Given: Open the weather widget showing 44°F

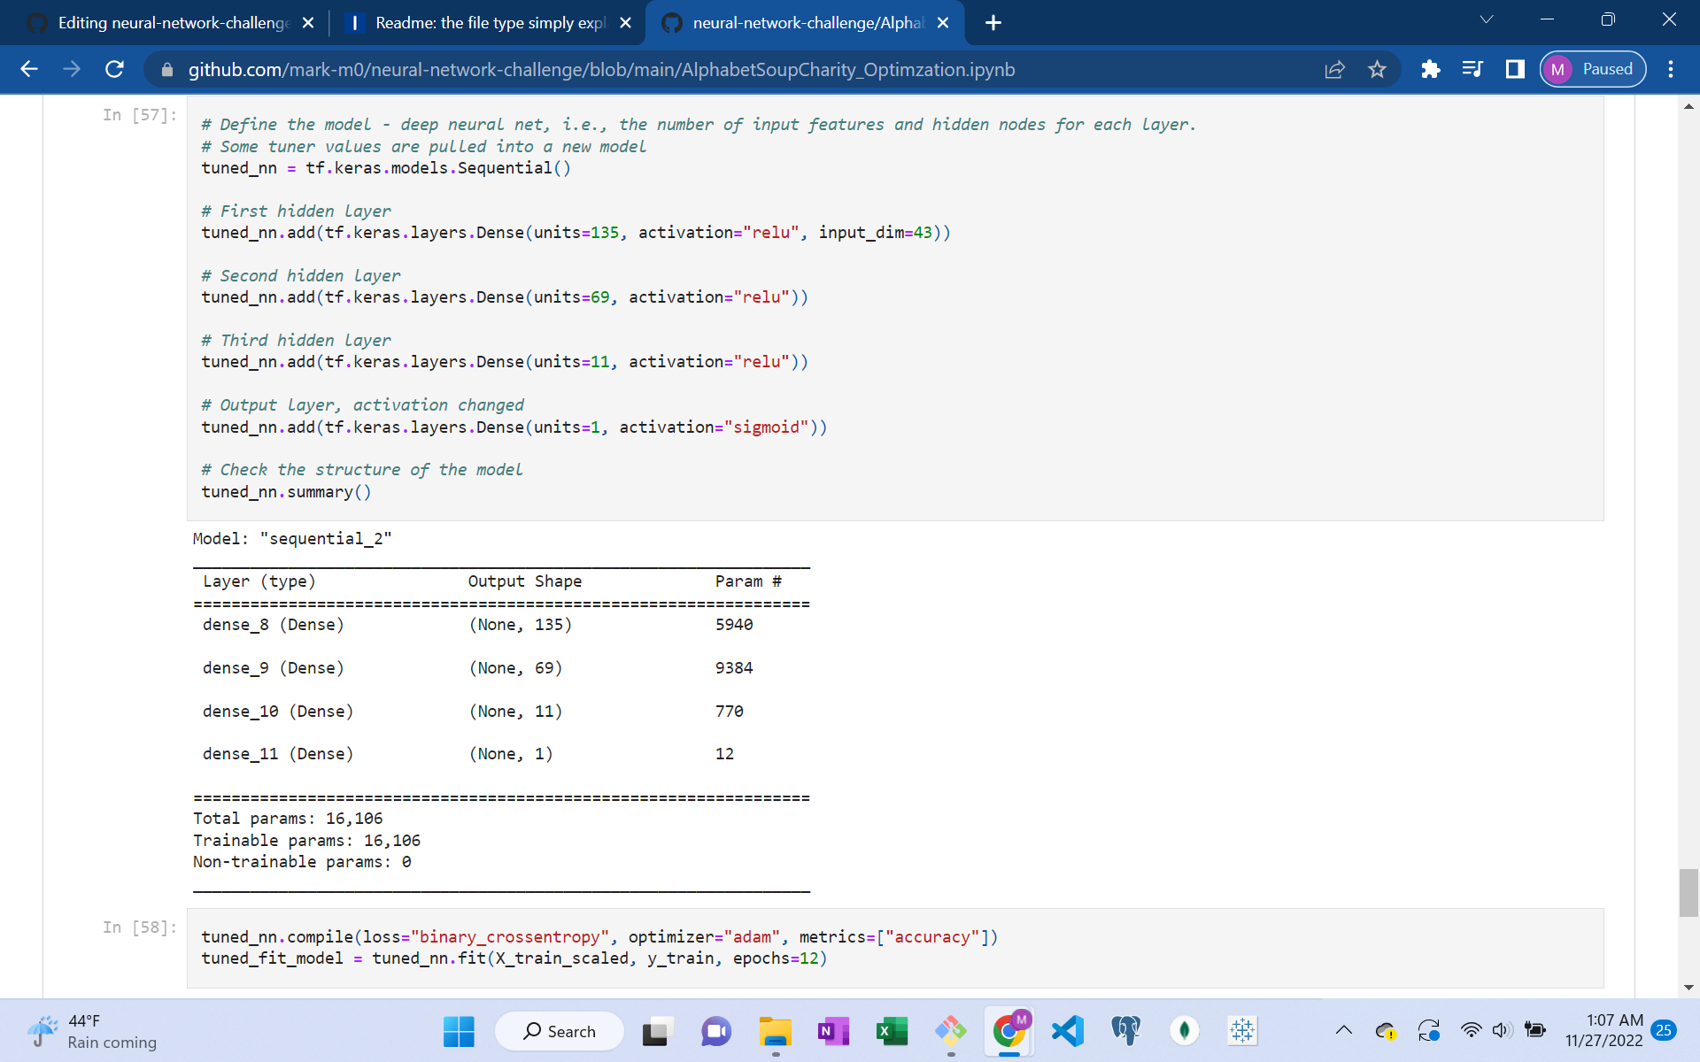Looking at the screenshot, I should 92,1031.
